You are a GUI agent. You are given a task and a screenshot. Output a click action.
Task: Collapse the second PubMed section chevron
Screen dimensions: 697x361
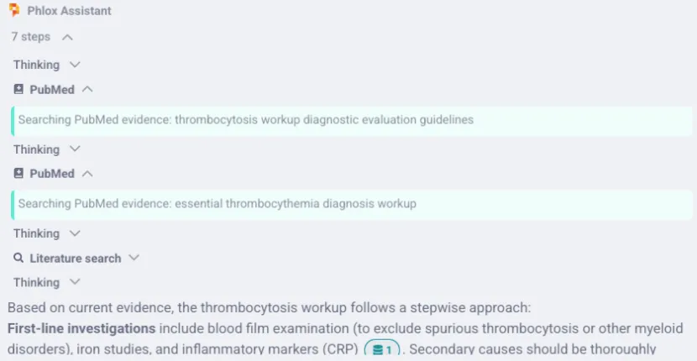(x=87, y=173)
